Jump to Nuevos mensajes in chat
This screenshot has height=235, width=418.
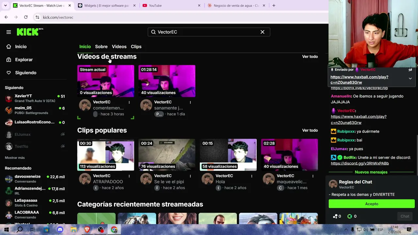371,172
